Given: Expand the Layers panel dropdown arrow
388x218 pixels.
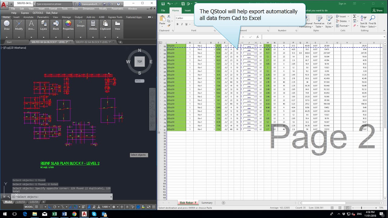Looking at the screenshot, I should click(43, 37).
